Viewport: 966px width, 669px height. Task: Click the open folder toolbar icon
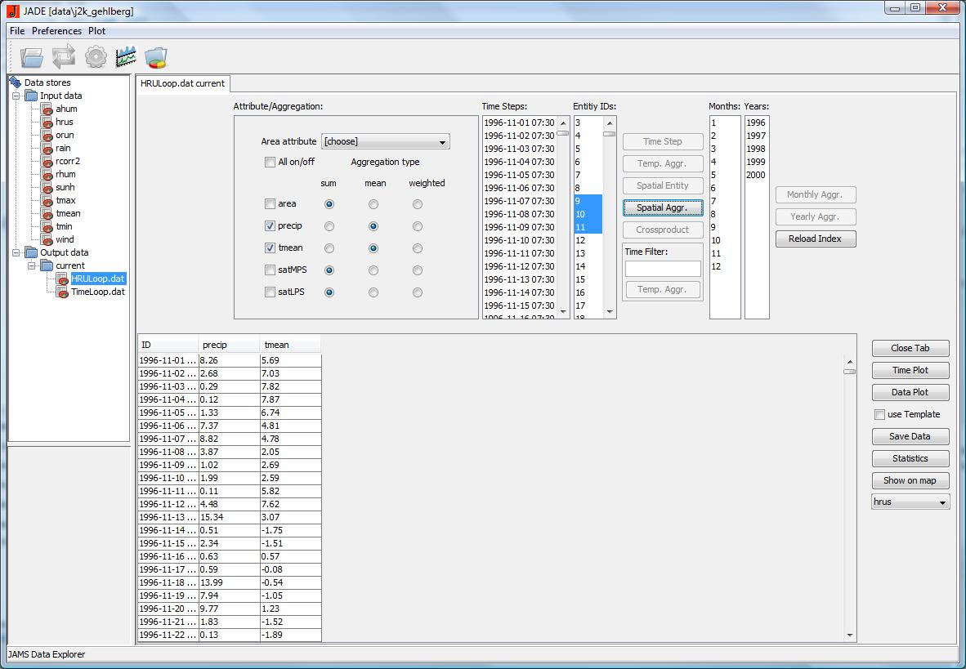32,57
